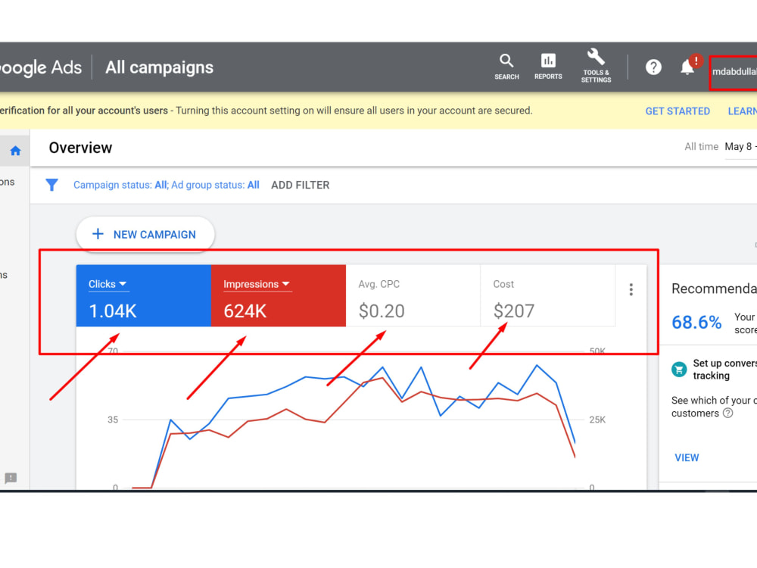
Task: Click the $0.20 Avg. CPC value
Action: click(382, 311)
